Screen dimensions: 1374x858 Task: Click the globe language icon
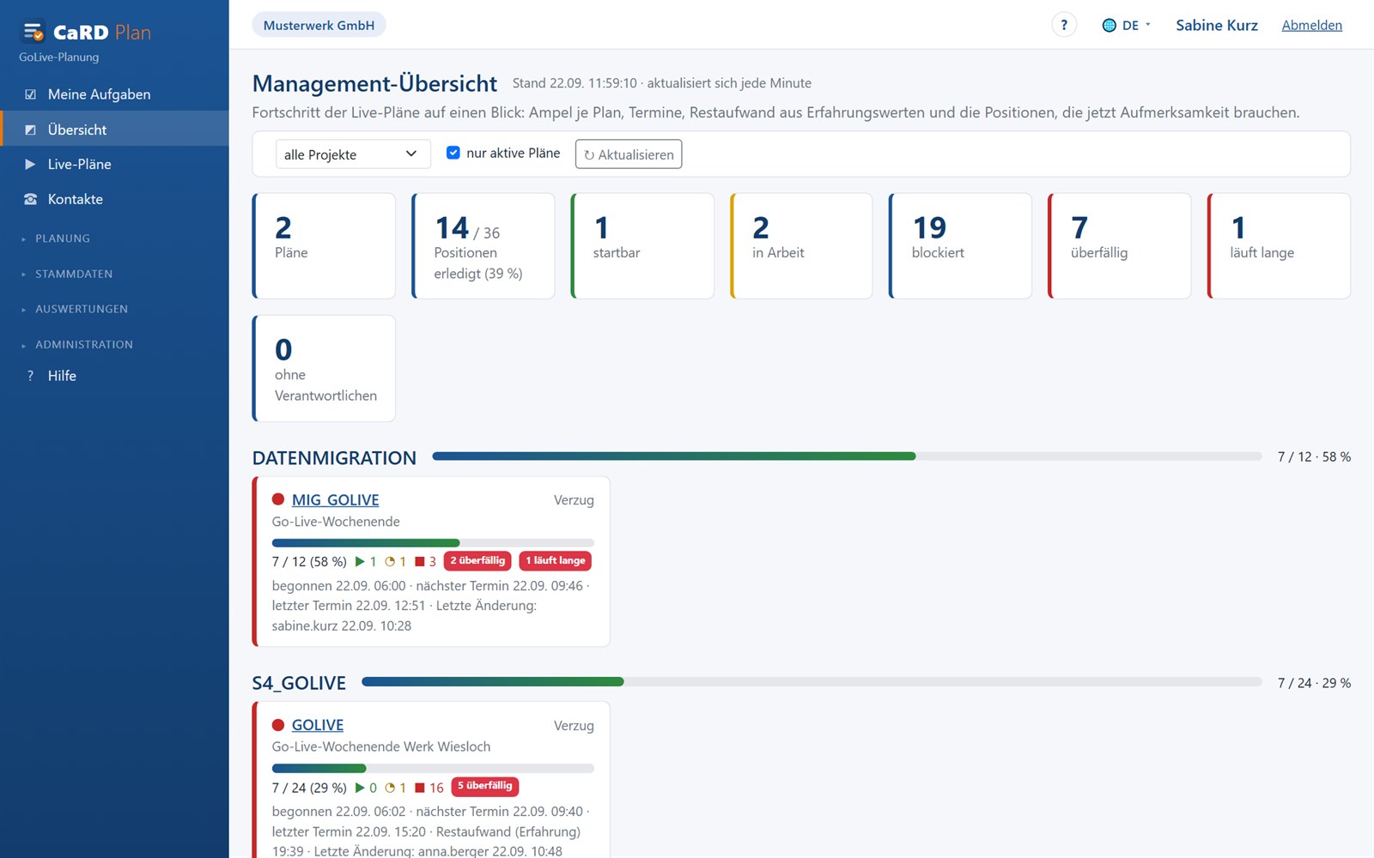pyautogui.click(x=1109, y=26)
